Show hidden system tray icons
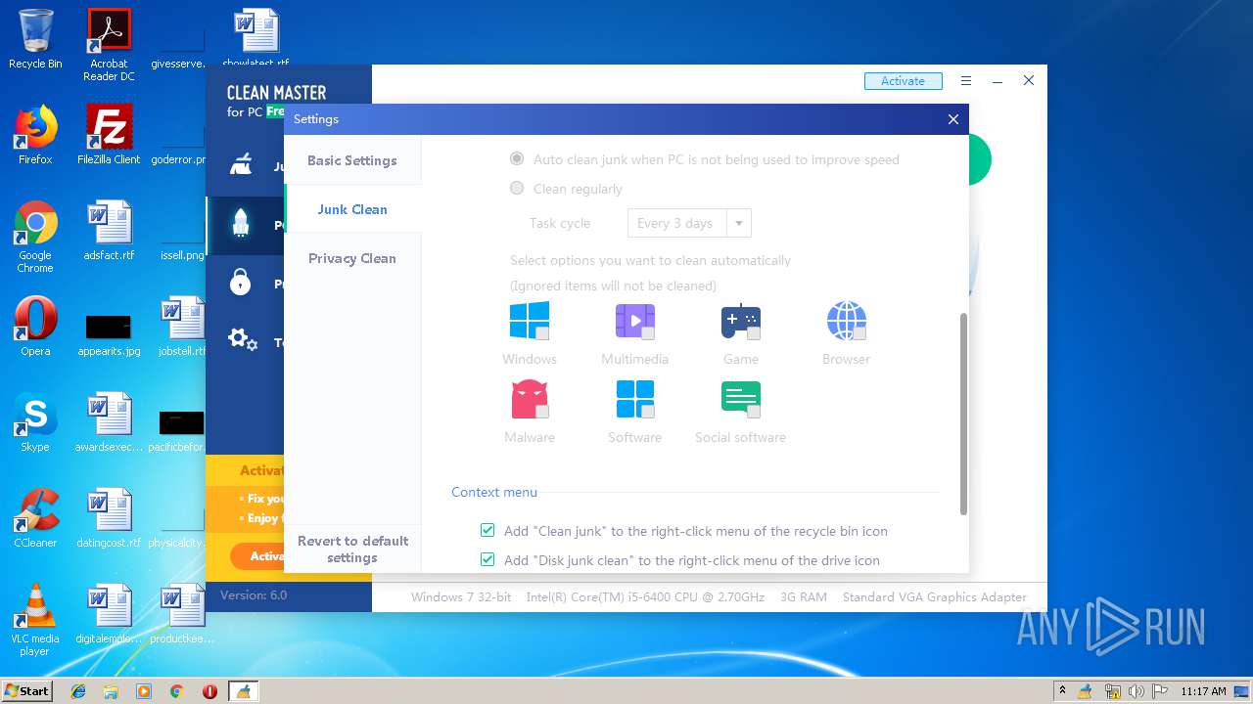Image resolution: width=1253 pixels, height=704 pixels. point(1063,691)
